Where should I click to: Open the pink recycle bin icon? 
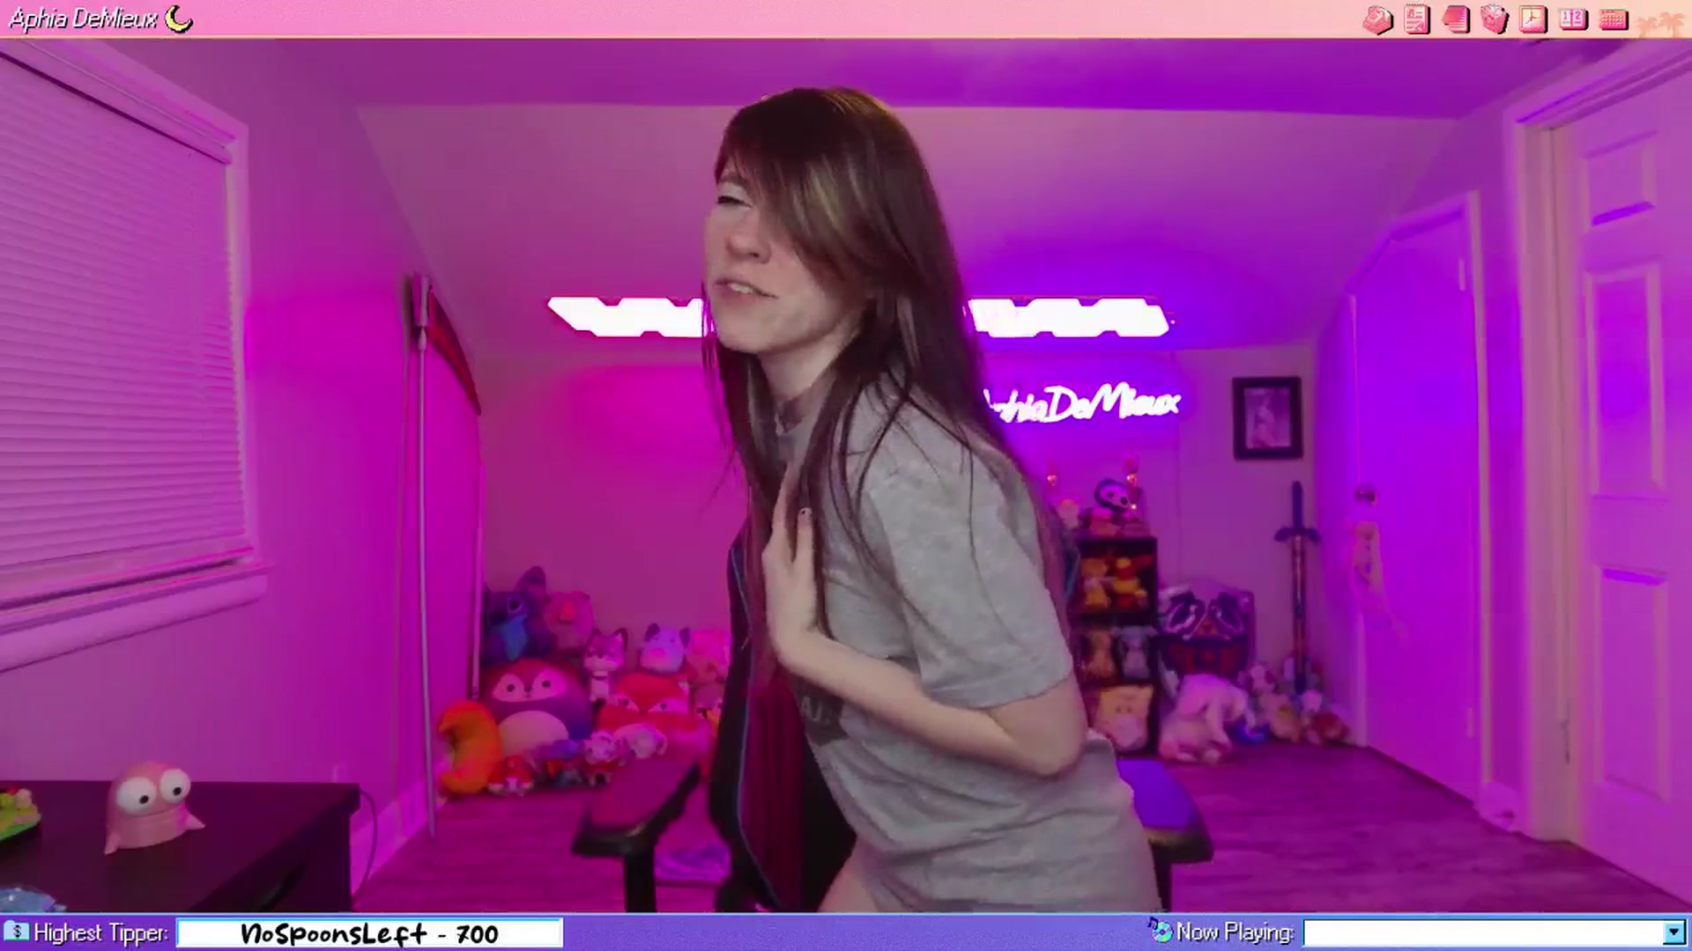(x=1495, y=19)
